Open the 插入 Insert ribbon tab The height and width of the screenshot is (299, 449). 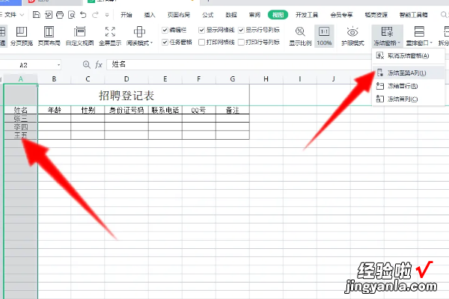tap(150, 15)
